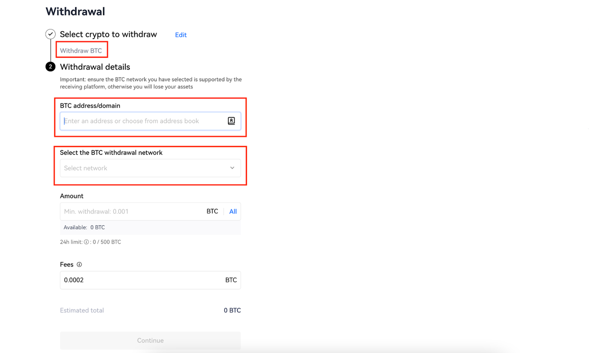Click the Withdraw BTC text
This screenshot has height=353, width=589.
click(81, 51)
